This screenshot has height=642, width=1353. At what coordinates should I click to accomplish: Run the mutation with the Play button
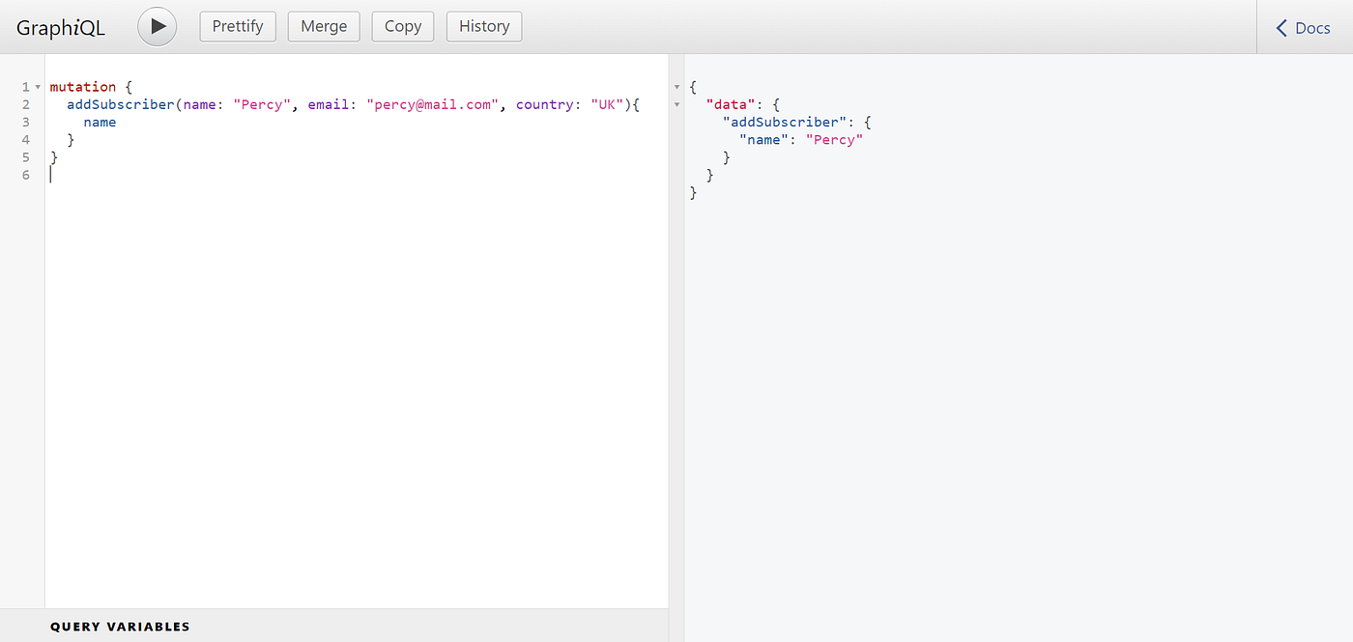(x=157, y=26)
